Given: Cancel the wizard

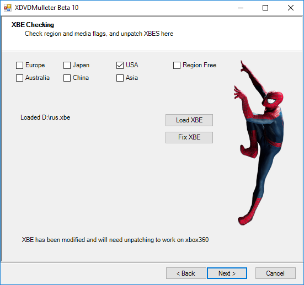Looking at the screenshot, I should tap(275, 273).
